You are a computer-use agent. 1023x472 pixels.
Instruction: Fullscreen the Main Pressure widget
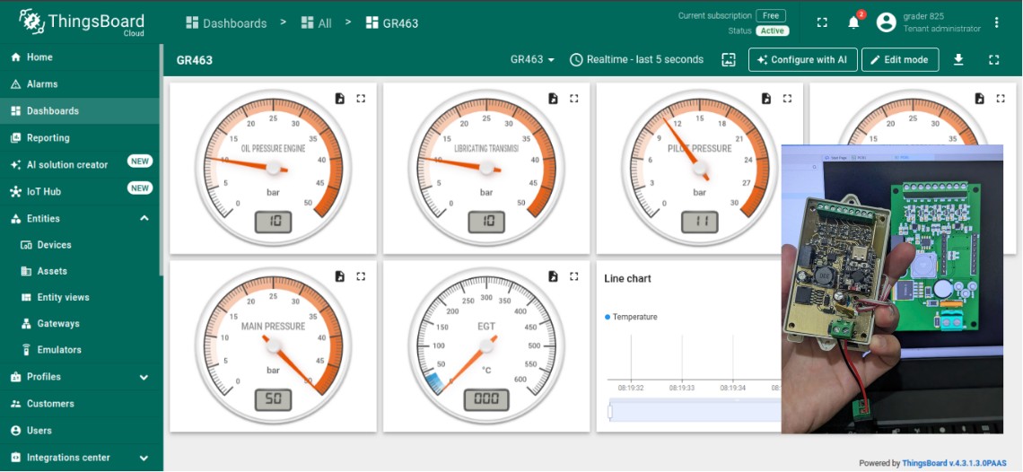tap(361, 276)
